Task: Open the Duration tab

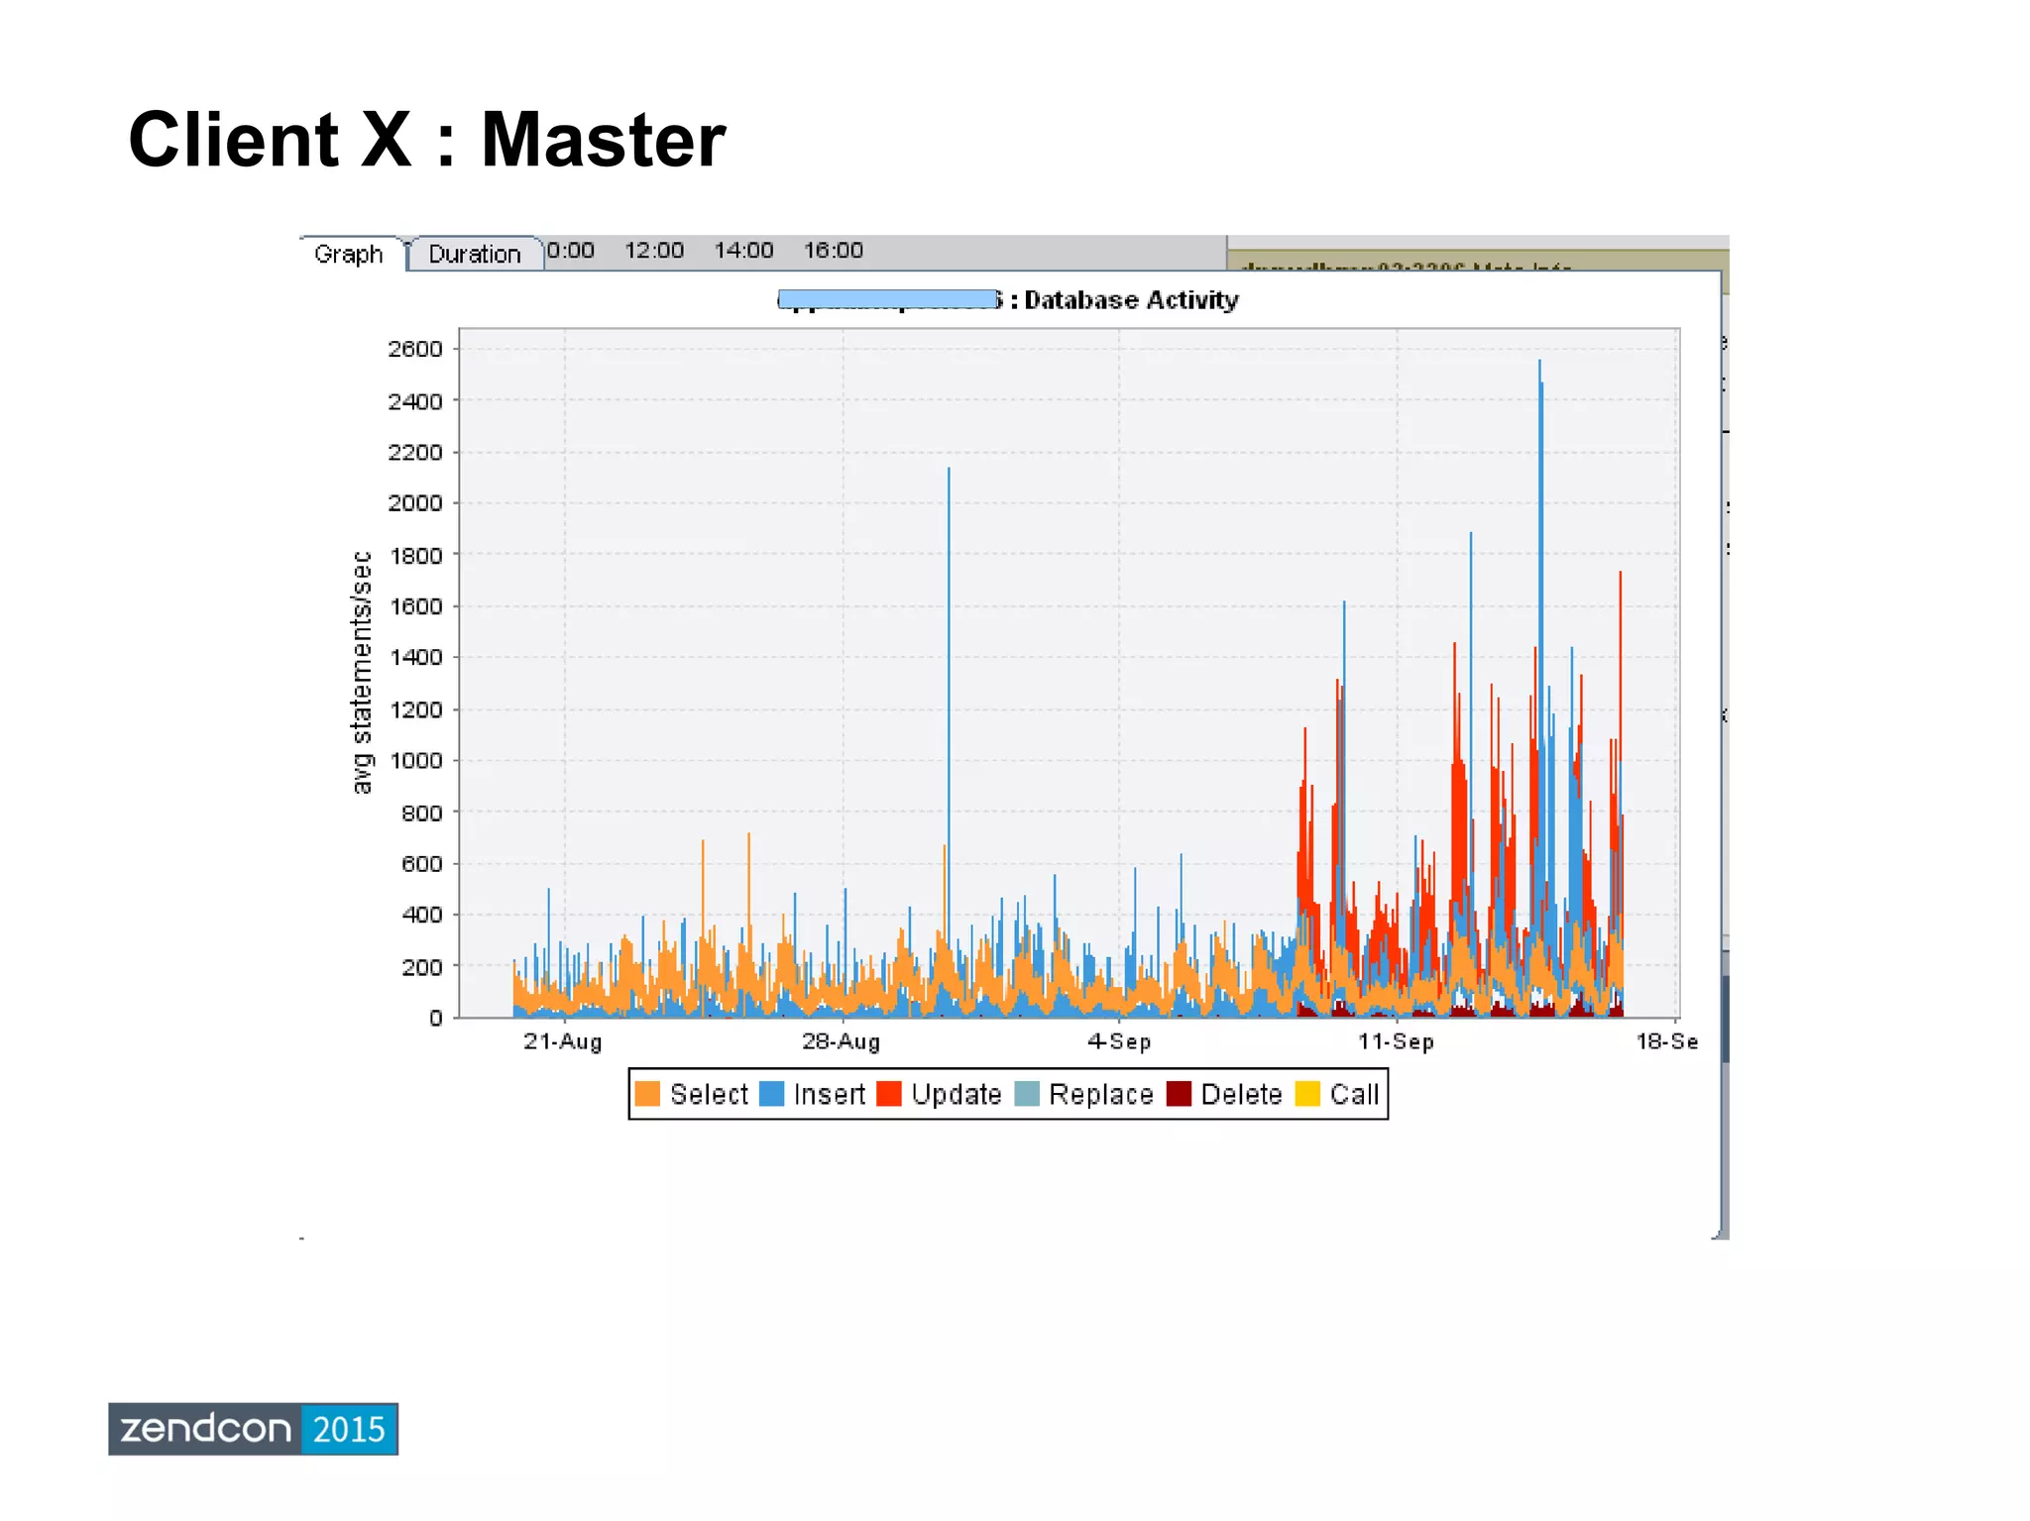Action: (475, 254)
